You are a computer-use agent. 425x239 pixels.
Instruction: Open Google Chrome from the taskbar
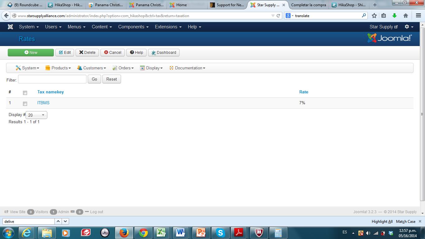coord(143,232)
